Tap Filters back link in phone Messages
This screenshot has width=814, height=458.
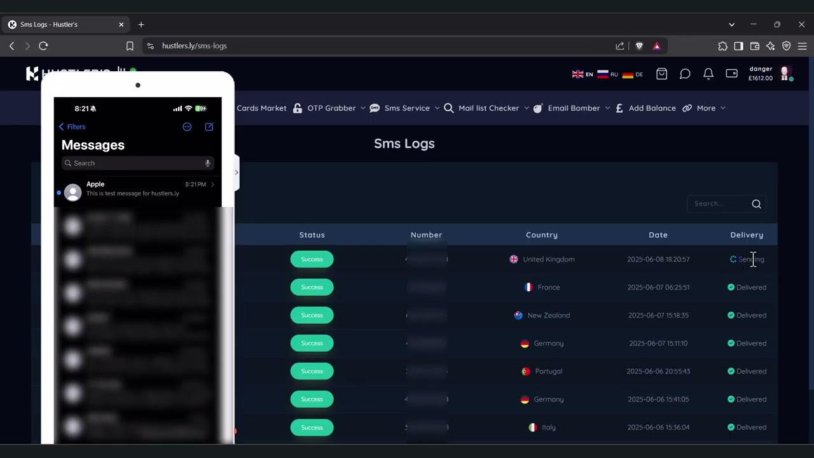pos(72,127)
